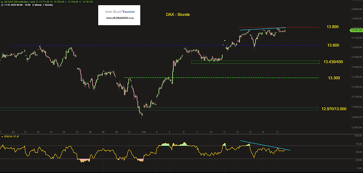Click the RSI(14) 57,47 indicator label
This screenshot has height=173, width=363.
click(x=11, y=137)
